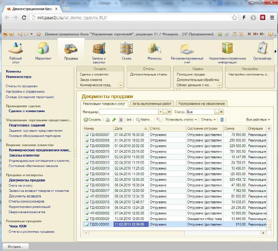The height and width of the screenshot is (251, 278).
Task: Open the calendar icon in 1C toolbar
Action: 241,34
